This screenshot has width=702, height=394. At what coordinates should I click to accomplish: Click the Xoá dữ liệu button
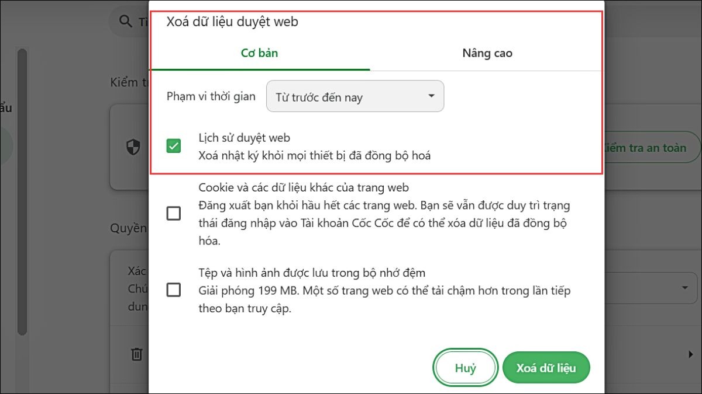546,368
